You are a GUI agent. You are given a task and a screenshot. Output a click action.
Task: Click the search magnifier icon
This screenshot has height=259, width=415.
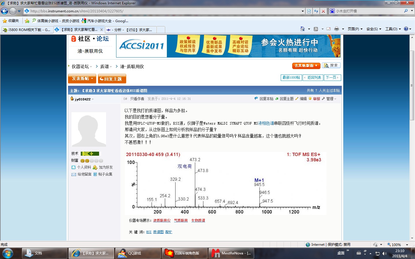406,11
